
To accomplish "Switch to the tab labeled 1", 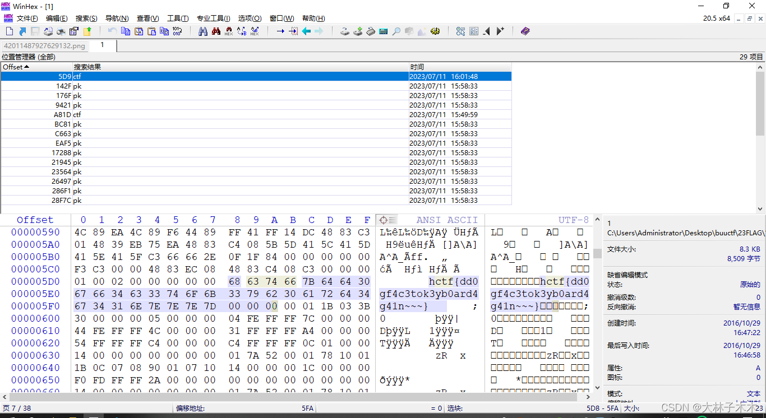I will tap(103, 45).
